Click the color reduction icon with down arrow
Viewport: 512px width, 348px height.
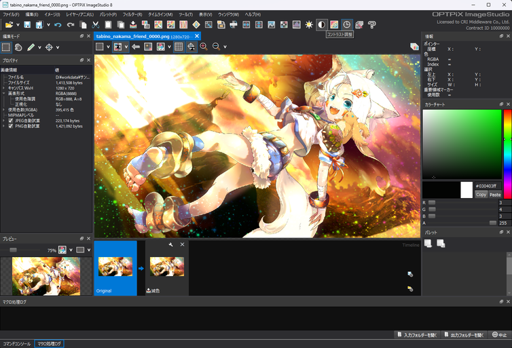tap(133, 24)
